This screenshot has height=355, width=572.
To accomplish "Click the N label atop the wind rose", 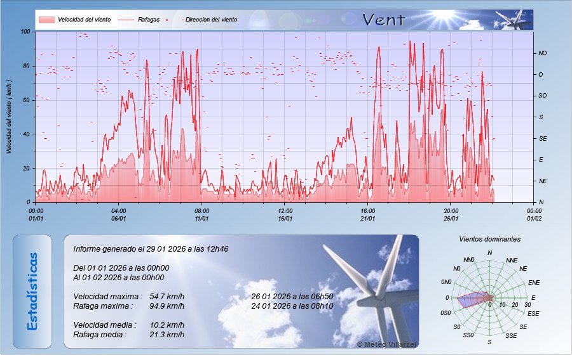I will (489, 253).
